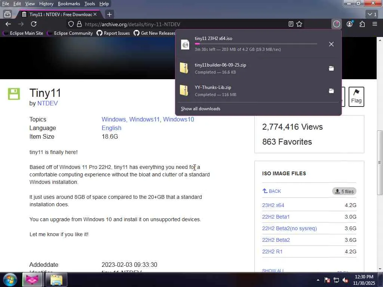Bookmark this page with the star icon
Image resolution: width=383 pixels, height=287 pixels.
click(299, 24)
